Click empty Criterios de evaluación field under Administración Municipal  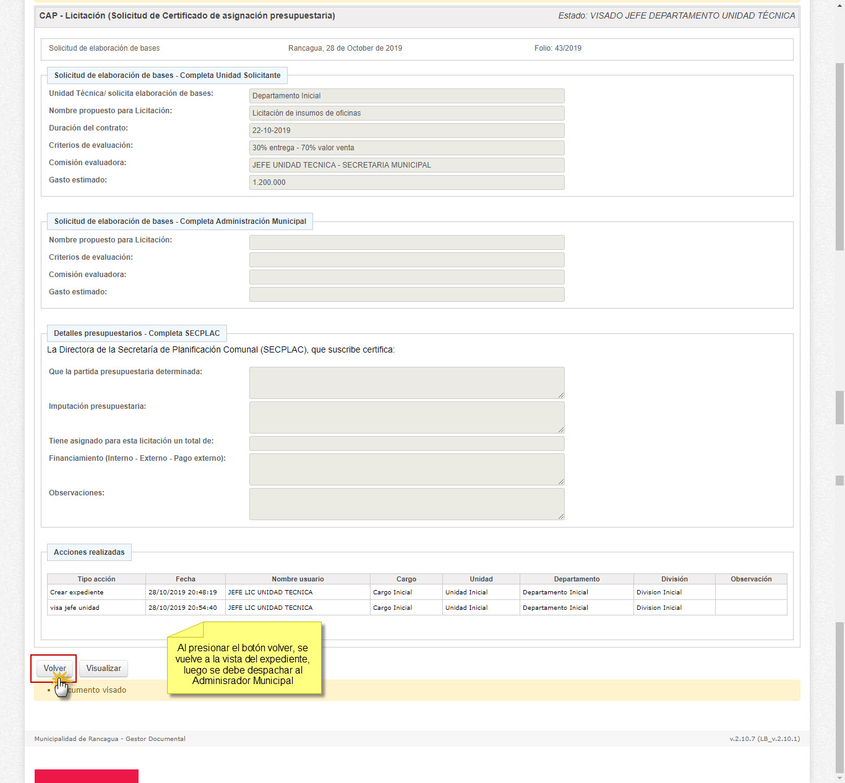pos(407,260)
